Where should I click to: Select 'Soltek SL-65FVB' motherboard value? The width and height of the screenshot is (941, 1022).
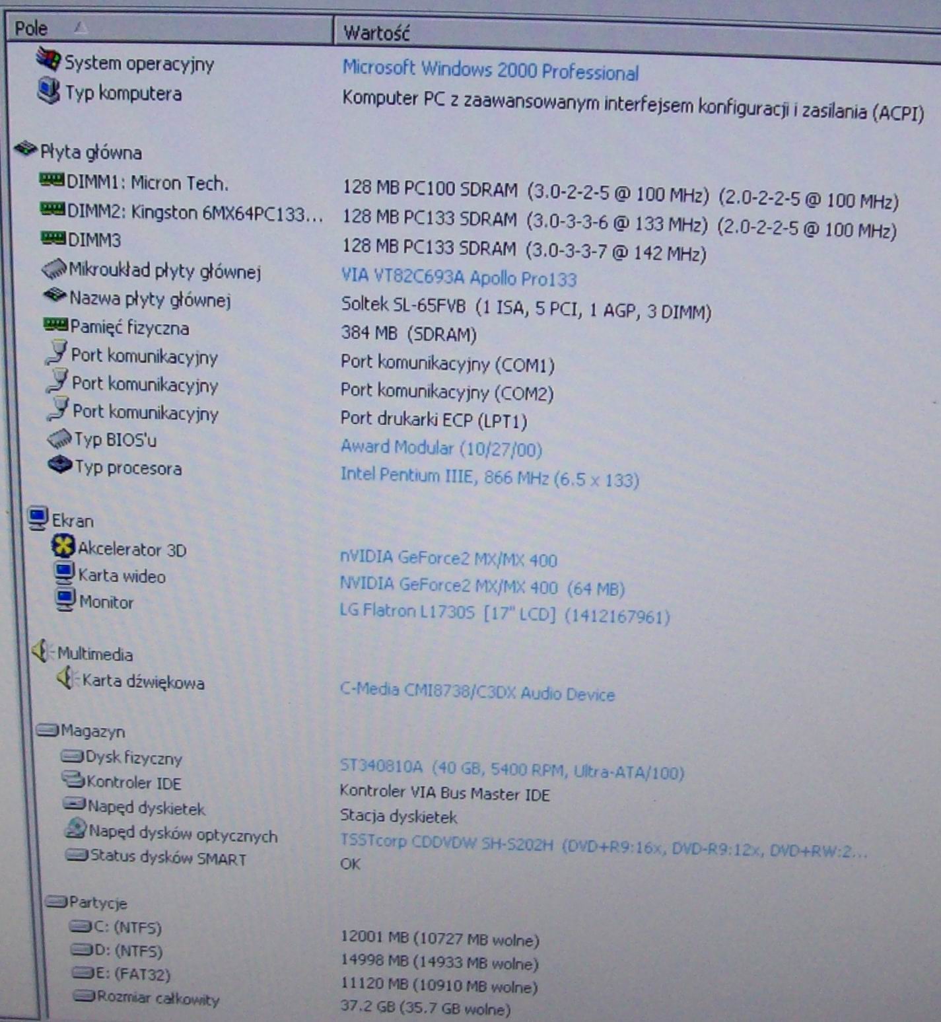(x=526, y=309)
